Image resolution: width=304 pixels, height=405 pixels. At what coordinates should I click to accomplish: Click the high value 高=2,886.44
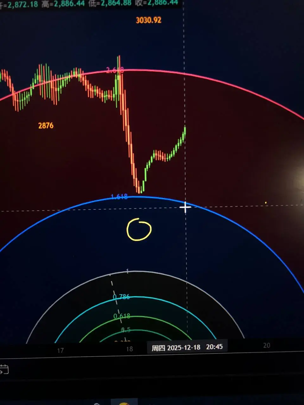point(63,4)
